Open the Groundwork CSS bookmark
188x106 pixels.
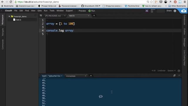tap(91, 6)
